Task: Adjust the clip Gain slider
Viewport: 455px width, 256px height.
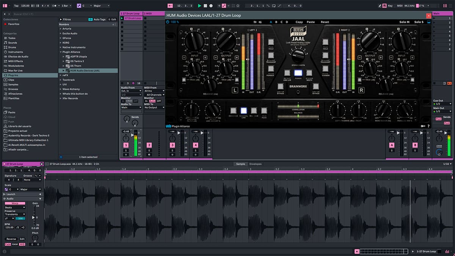Action: coord(34,217)
